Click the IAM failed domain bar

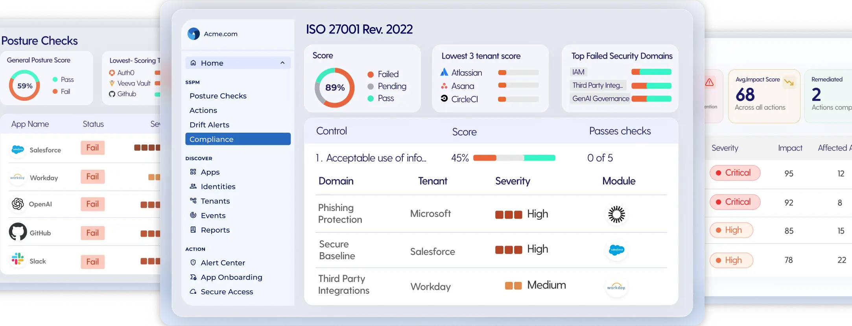tap(651, 72)
